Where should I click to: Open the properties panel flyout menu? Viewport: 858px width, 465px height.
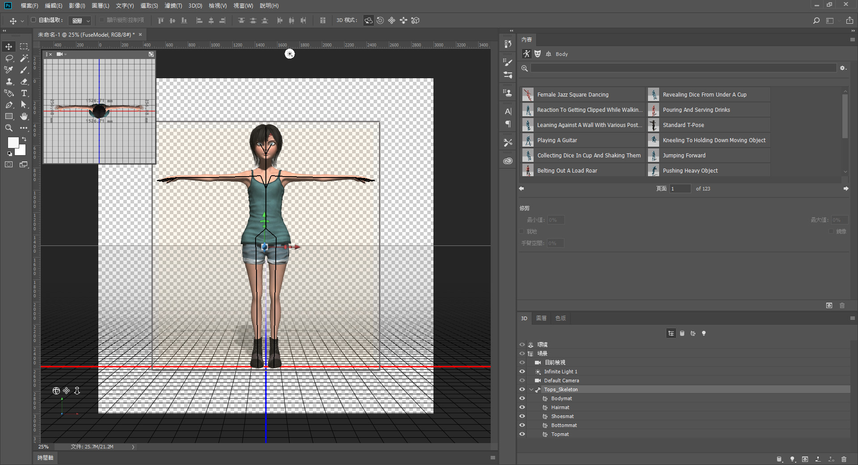tap(852, 40)
